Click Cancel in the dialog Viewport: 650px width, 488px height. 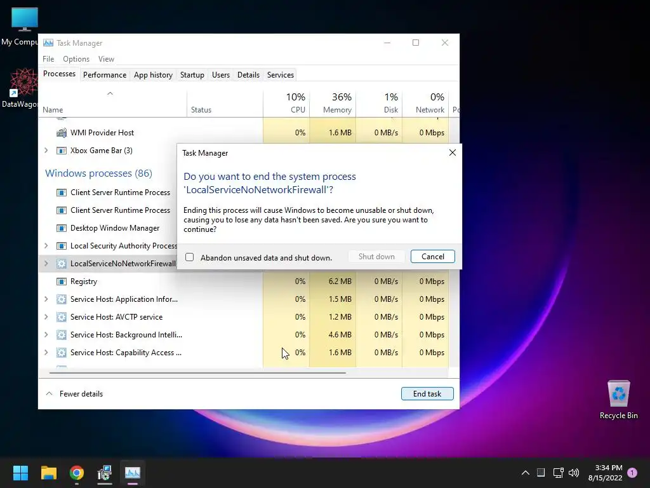click(432, 257)
